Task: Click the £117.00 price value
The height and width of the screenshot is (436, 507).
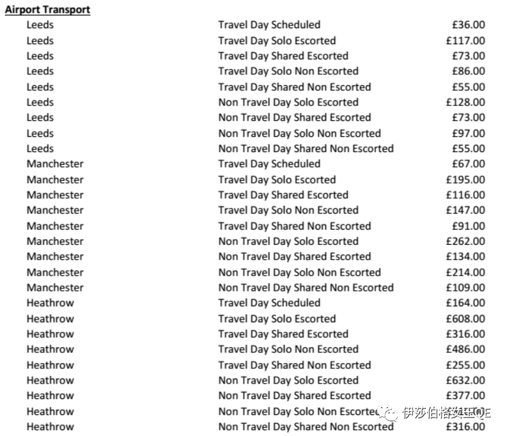Action: (x=465, y=40)
